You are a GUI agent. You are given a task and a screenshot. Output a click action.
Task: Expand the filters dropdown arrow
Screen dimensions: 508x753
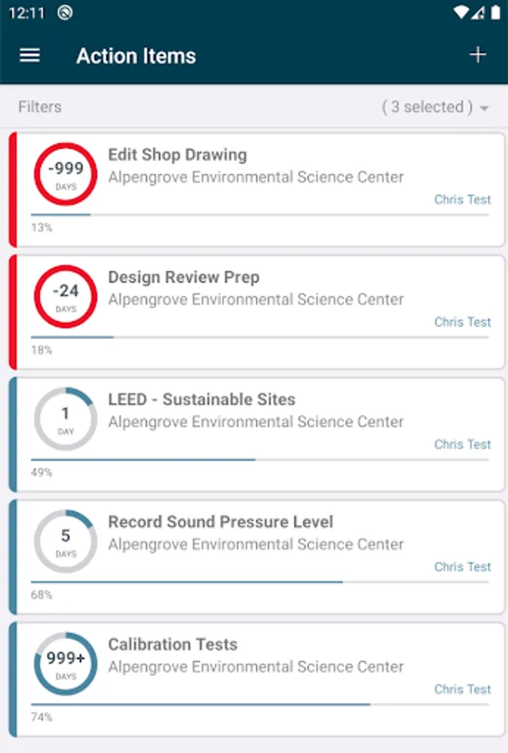485,109
